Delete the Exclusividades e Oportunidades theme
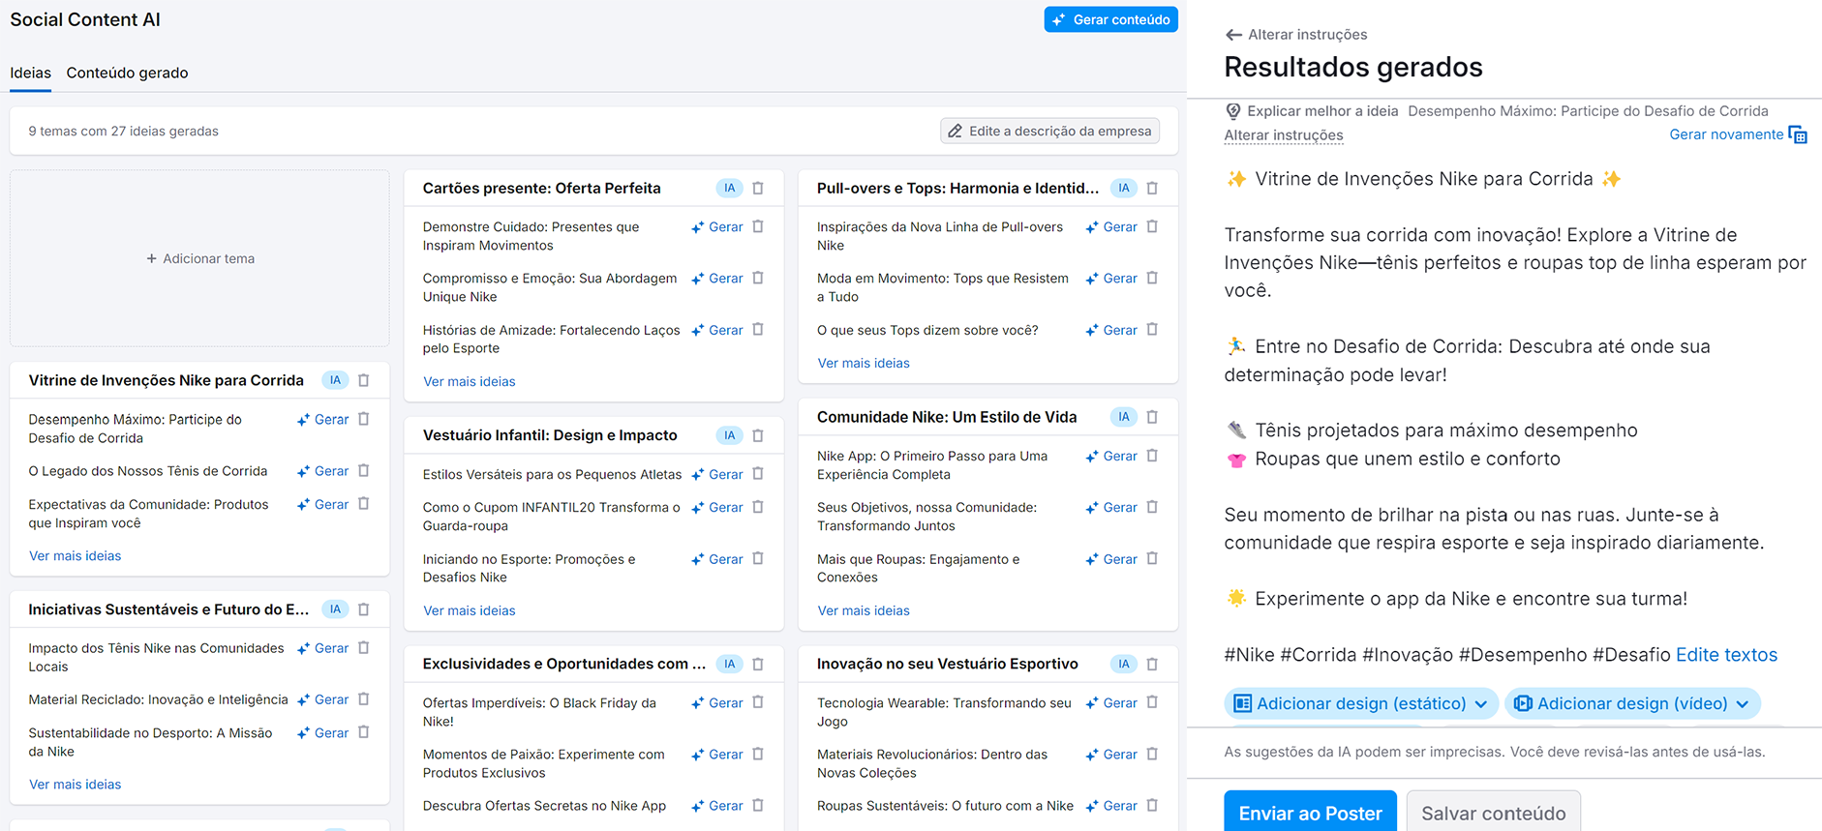The width and height of the screenshot is (1822, 831). click(758, 664)
